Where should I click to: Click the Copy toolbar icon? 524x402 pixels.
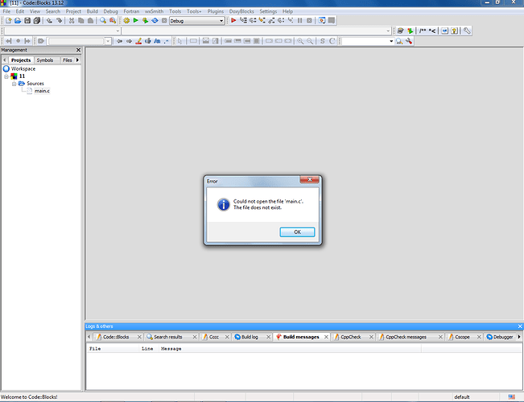point(80,21)
